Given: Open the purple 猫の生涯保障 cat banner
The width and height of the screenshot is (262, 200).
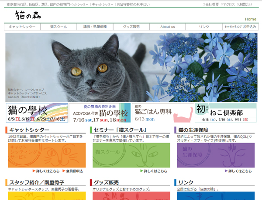Looking at the screenshot, I should pos(215,155).
